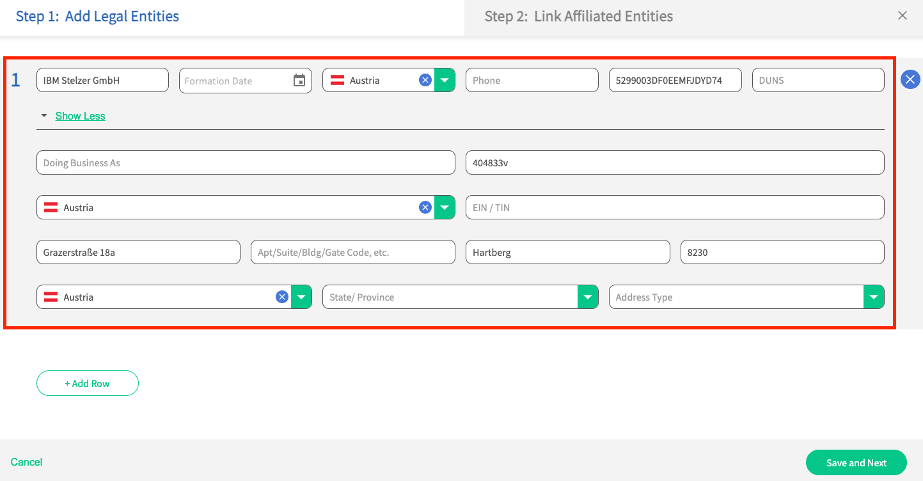Image resolution: width=923 pixels, height=481 pixels.
Task: Click the 8230 postal code field
Action: point(782,252)
